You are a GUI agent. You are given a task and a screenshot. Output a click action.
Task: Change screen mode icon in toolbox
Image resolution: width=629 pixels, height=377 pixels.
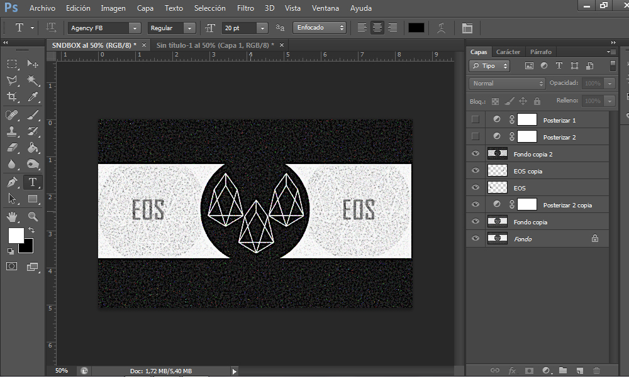click(33, 267)
